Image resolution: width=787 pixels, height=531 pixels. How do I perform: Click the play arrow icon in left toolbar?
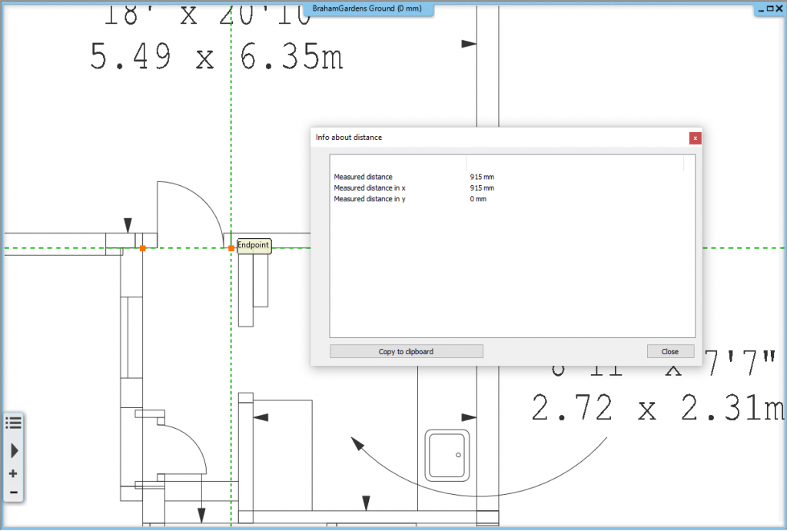(x=14, y=450)
